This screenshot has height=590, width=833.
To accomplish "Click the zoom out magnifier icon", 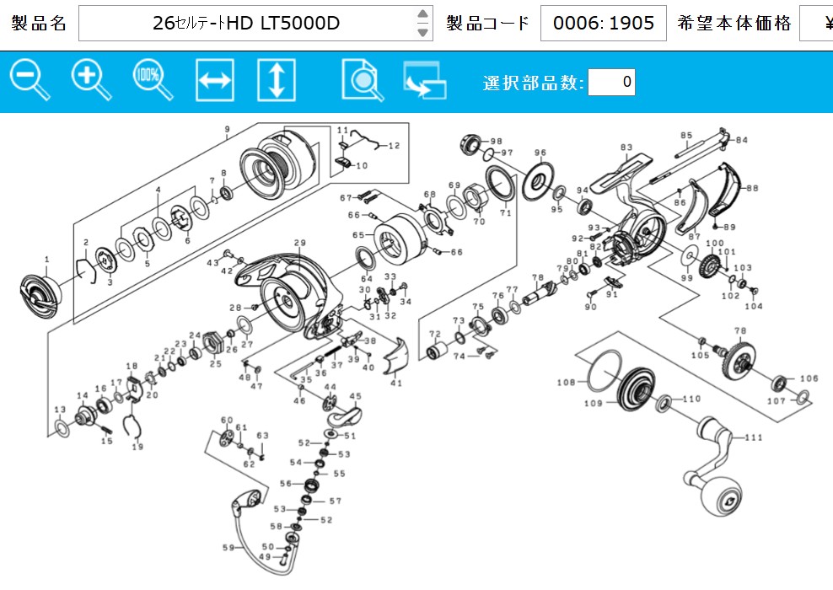I will 30,80.
